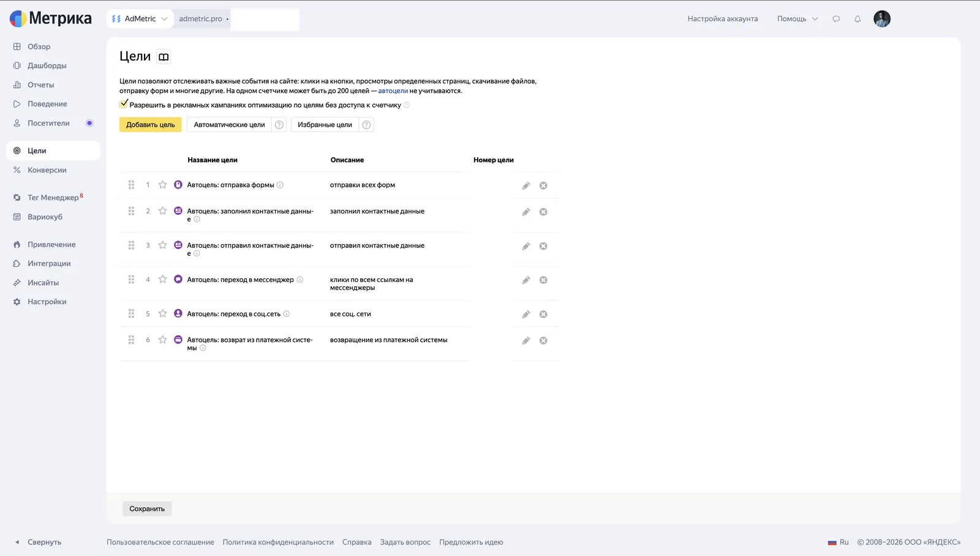The width and height of the screenshot is (980, 556).
Task: Go to Конверсии in sidebar
Action: tap(47, 170)
